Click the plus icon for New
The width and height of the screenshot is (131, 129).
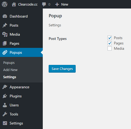[x=57, y=5]
